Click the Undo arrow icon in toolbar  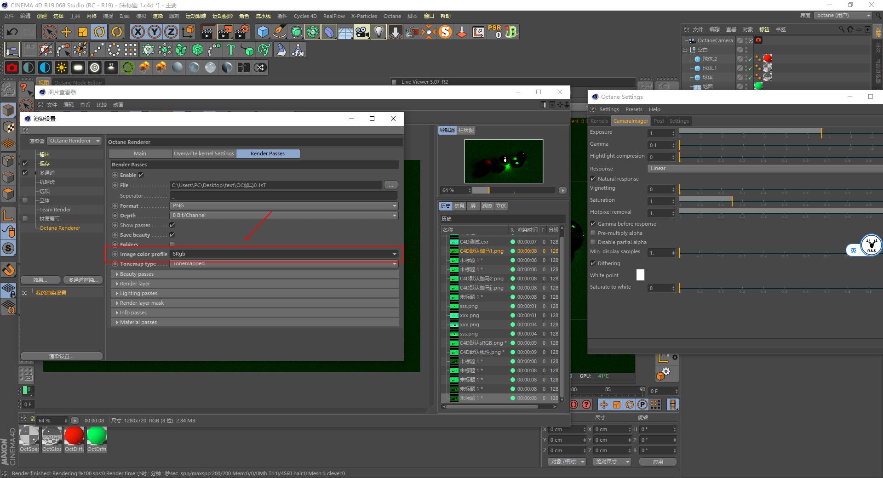pyautogui.click(x=12, y=32)
